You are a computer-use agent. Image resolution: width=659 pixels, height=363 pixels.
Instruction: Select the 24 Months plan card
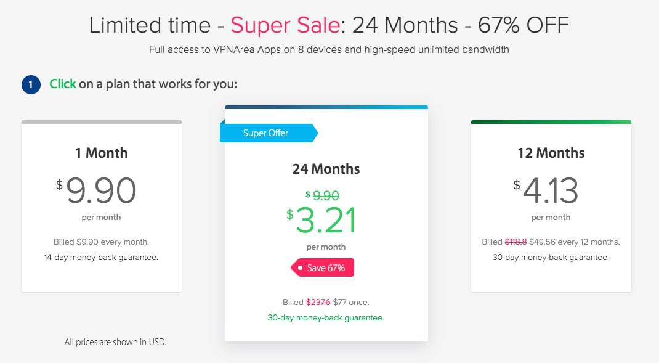point(326,223)
